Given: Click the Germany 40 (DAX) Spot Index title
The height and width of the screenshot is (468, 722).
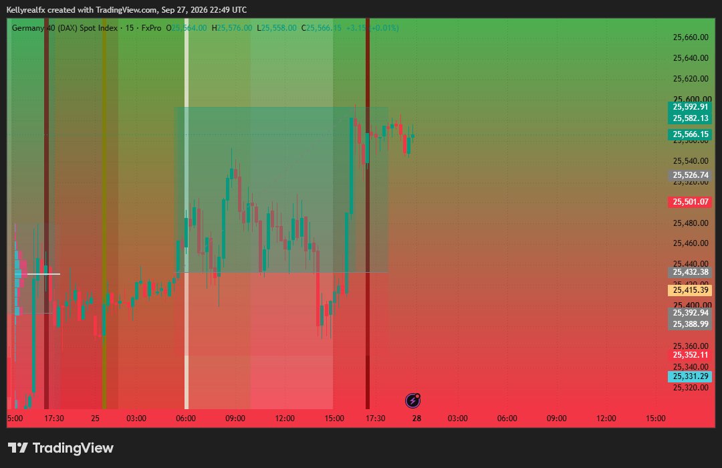Looking at the screenshot, I should (64, 28).
